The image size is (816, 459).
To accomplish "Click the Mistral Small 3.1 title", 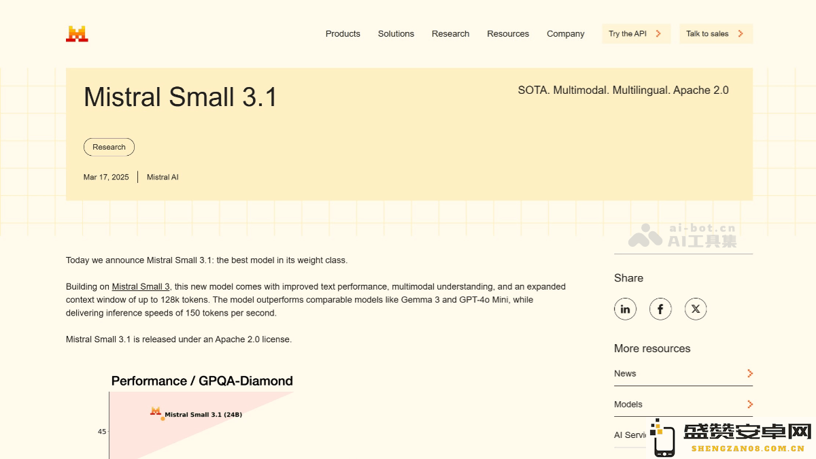I will click(181, 97).
